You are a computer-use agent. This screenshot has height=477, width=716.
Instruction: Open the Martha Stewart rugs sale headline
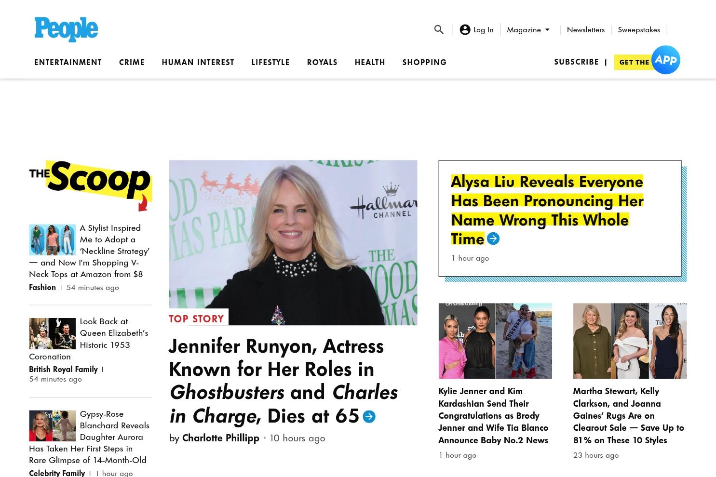[628, 415]
